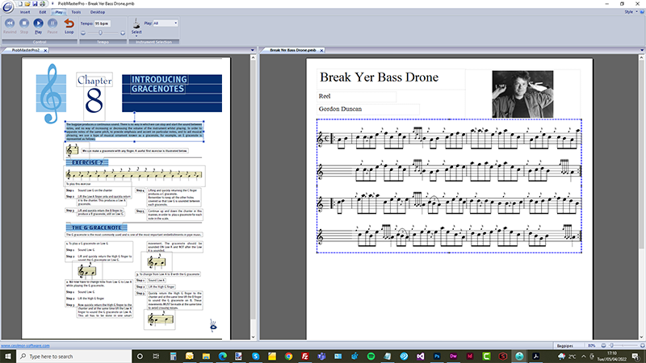Click the Exercise 7 music staff
Image resolution: width=646 pixels, height=363 pixels.
[134, 175]
